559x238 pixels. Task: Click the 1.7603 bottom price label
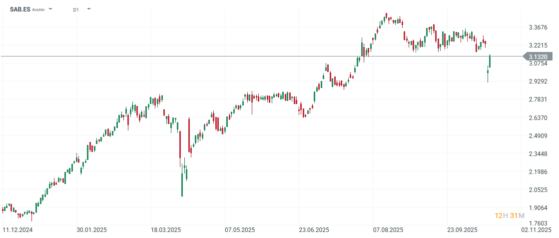point(538,223)
